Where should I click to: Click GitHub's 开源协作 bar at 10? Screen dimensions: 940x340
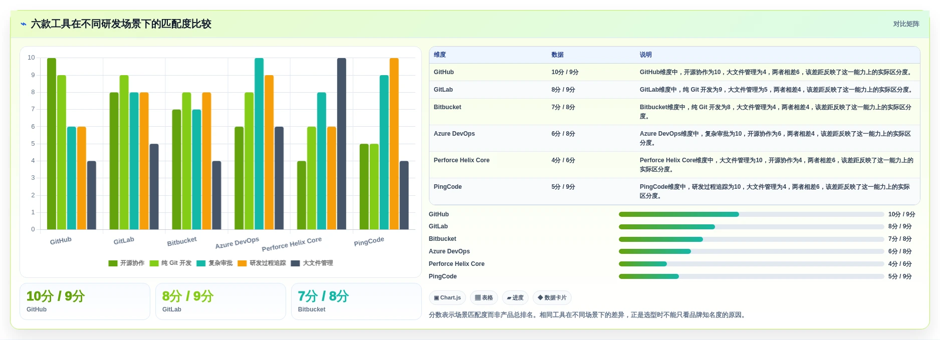coord(52,144)
